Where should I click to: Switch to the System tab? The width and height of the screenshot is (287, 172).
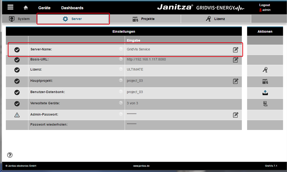click(19, 19)
